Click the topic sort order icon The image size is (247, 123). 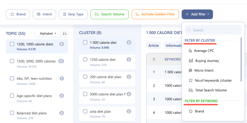pyautogui.click(x=65, y=33)
